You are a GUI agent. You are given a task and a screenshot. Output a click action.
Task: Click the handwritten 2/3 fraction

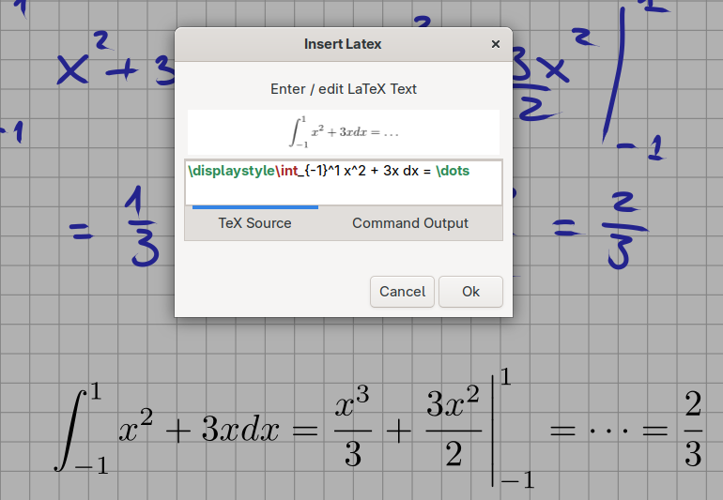(x=623, y=231)
